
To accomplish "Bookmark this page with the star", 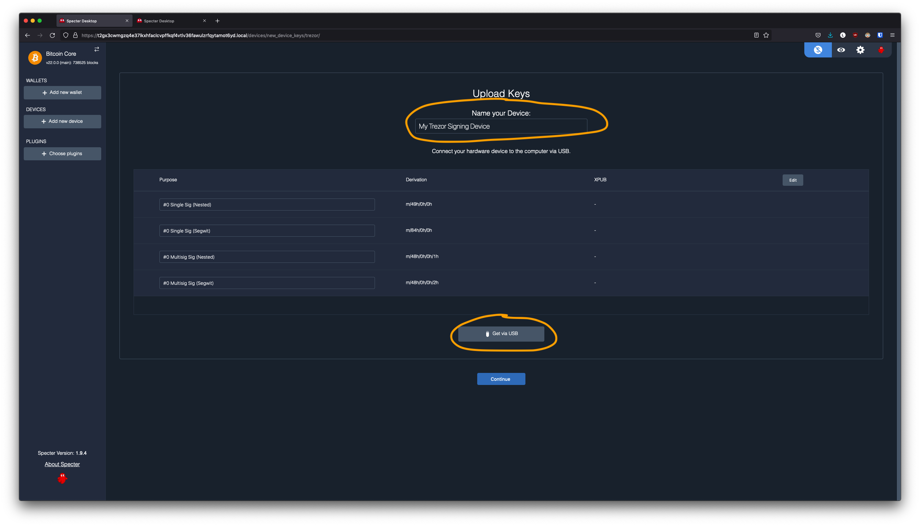I will [x=766, y=35].
